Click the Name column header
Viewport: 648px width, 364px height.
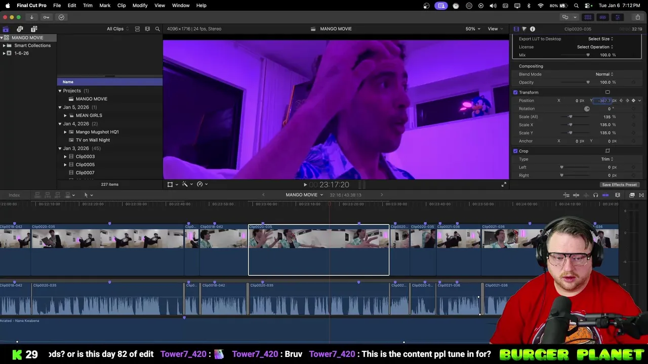point(110,82)
